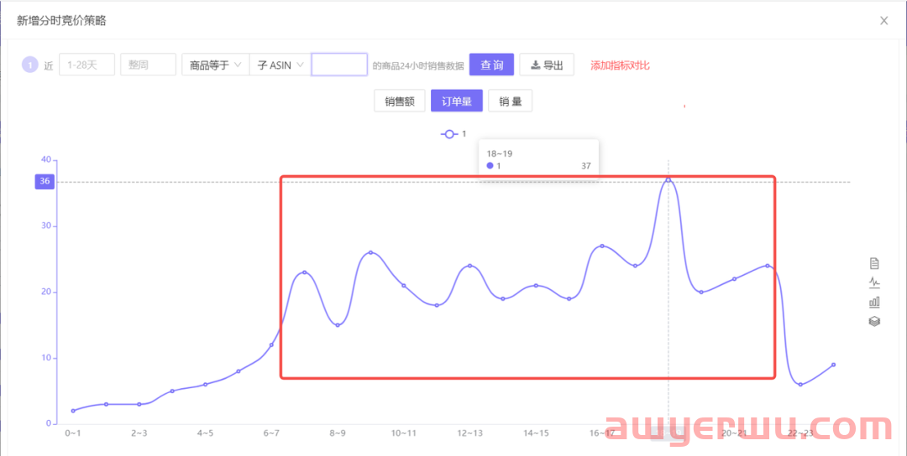Select the 20~21 data point at 22
Viewport: 907px width, 456px height.
point(734,279)
